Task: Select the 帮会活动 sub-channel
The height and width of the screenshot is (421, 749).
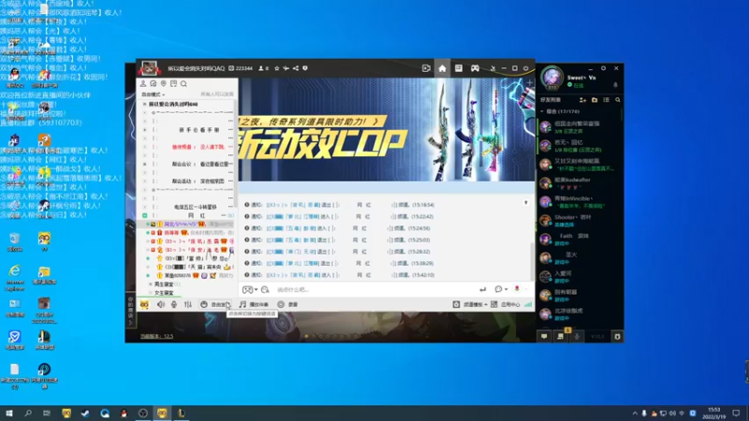Action: [198, 181]
